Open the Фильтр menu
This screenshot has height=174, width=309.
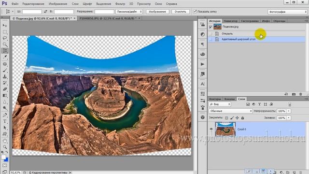(120, 4)
